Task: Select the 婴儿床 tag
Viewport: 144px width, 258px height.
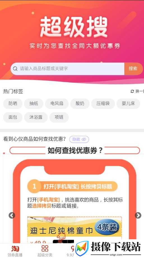Action: 128,103
